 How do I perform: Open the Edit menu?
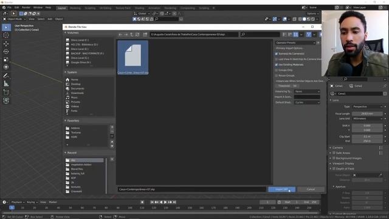coord(16,8)
